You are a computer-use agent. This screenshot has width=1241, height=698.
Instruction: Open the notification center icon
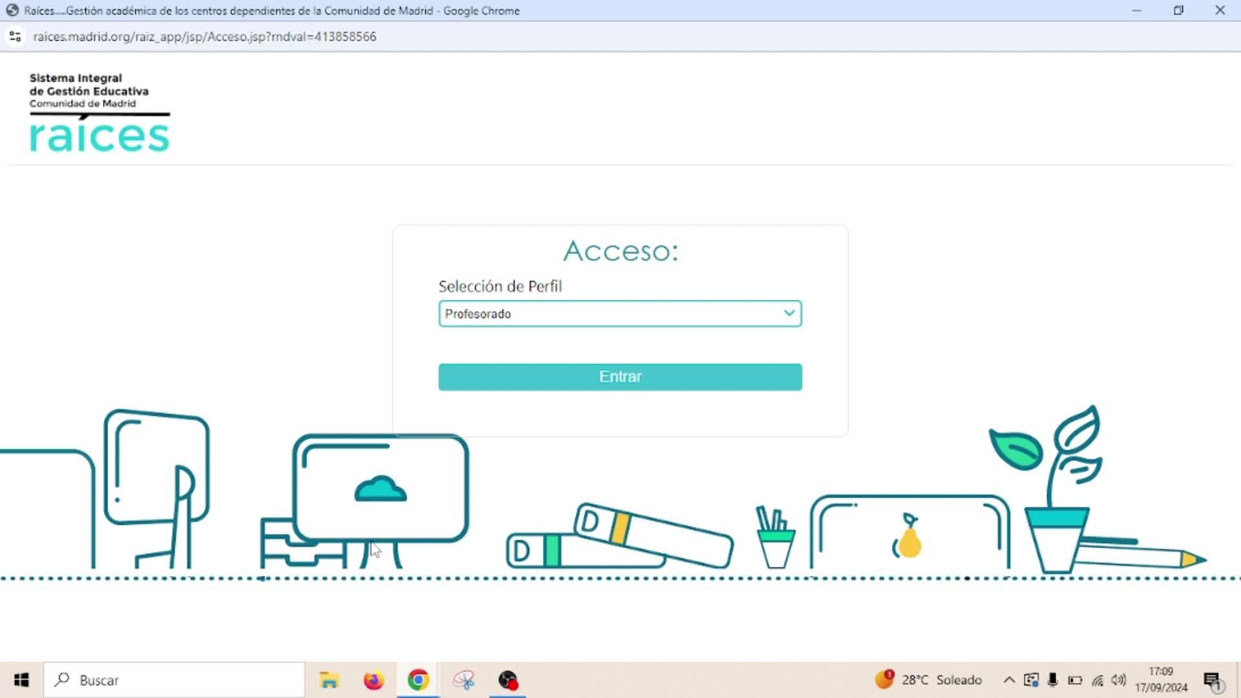pyautogui.click(x=1213, y=681)
